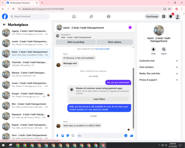This screenshot has height=148, width=185.
Task: Click Learn More on scam warning
Action: click(x=99, y=99)
